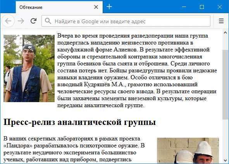Select the Обтекание tab

[x=59, y=7]
